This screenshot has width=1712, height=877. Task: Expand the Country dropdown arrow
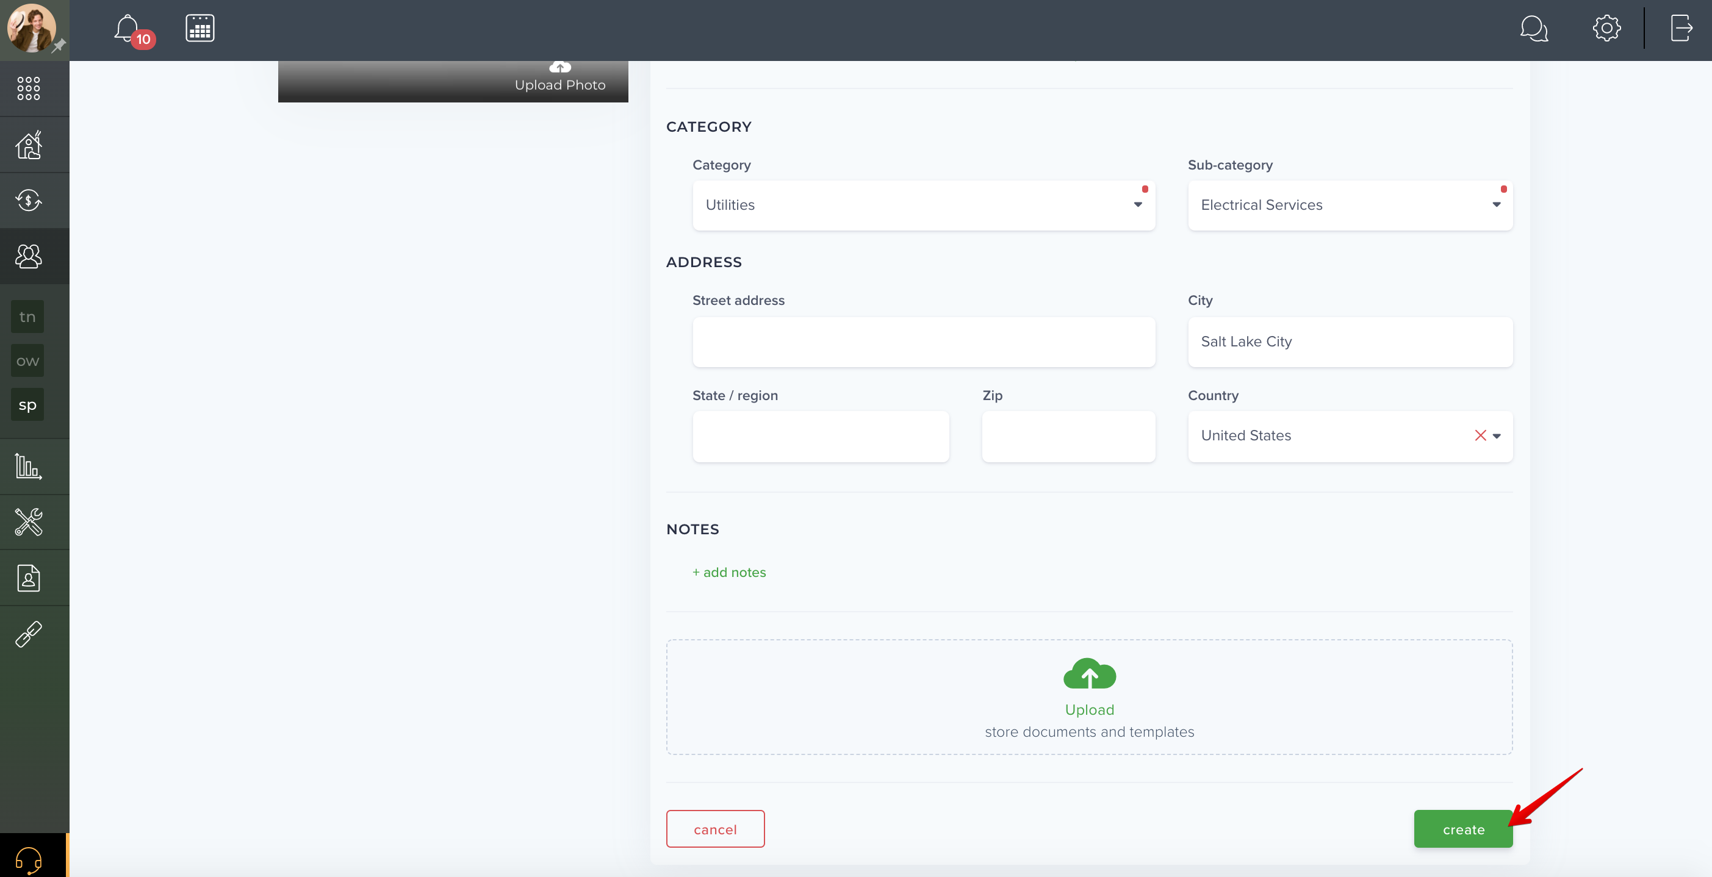coord(1497,437)
